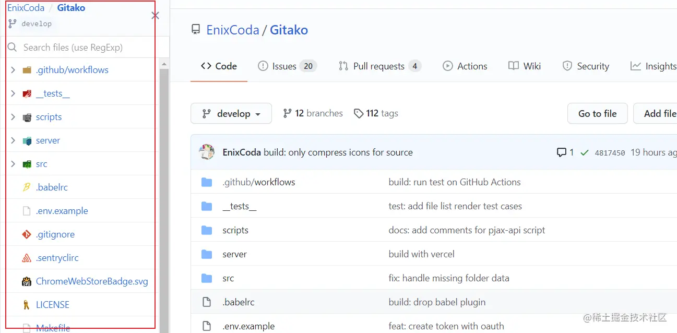Click EnixCoda avatar on the commit row
The height and width of the screenshot is (333, 677).
[x=207, y=152]
